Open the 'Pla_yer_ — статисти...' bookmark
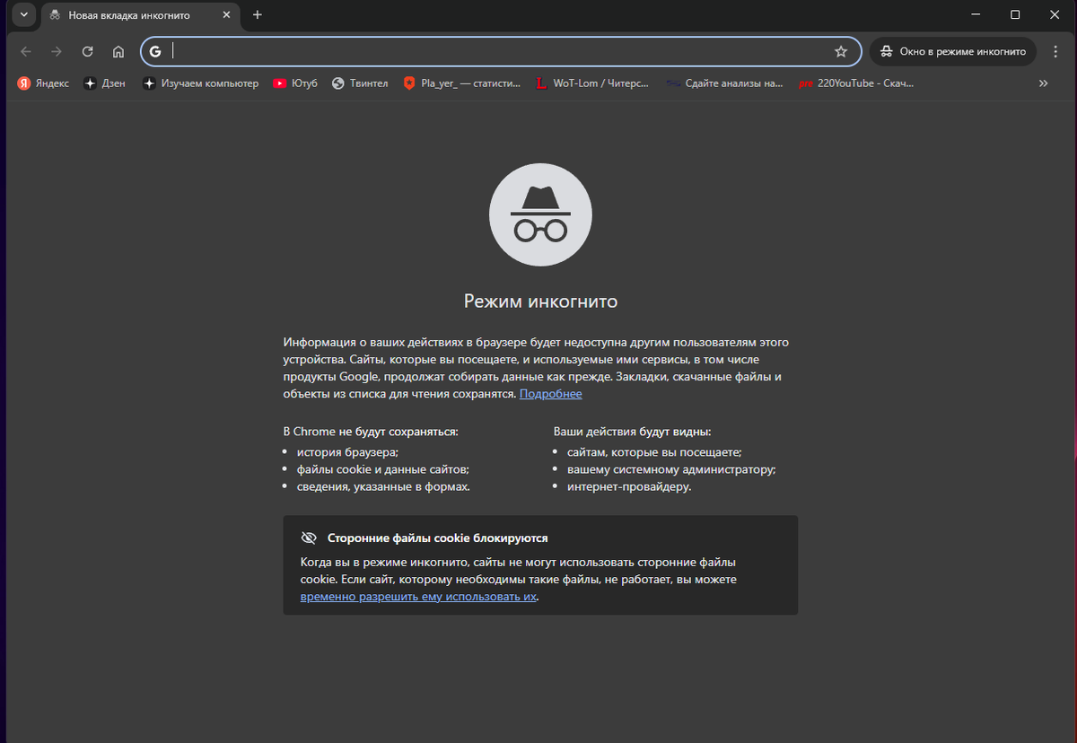This screenshot has width=1077, height=743. point(461,83)
